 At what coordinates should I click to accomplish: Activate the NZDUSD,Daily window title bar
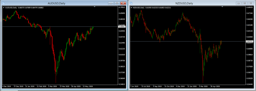click(x=184, y=3)
